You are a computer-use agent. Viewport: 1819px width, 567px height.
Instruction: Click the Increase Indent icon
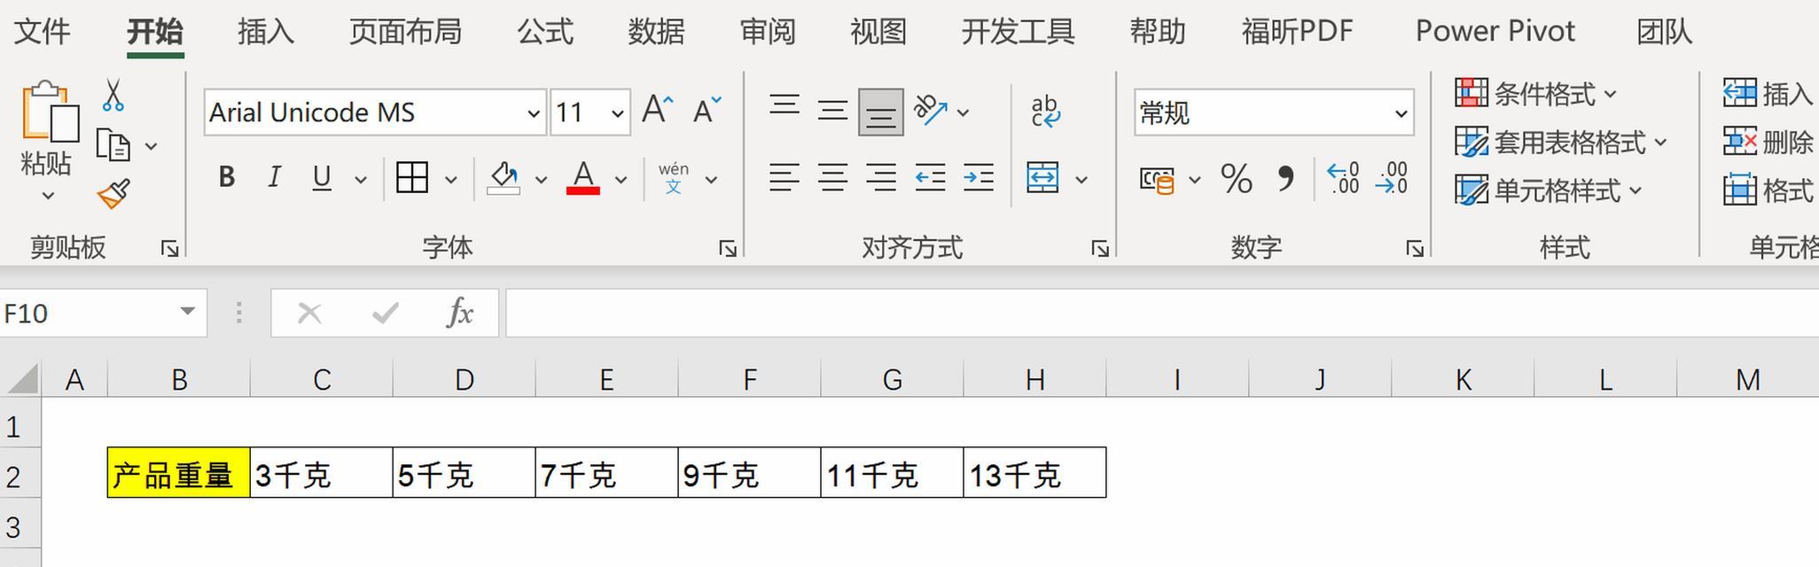pos(978,179)
